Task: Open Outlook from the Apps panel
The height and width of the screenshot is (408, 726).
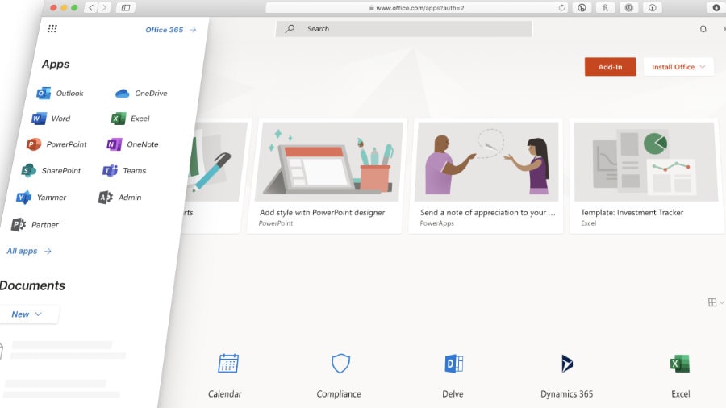Action: [x=60, y=93]
